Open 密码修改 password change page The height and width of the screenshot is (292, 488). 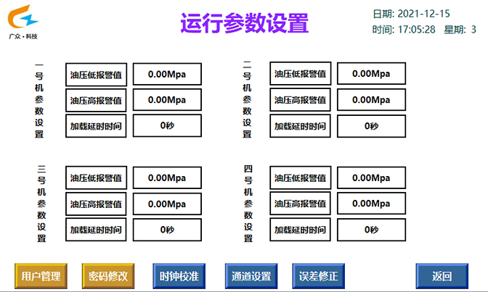coord(108,276)
